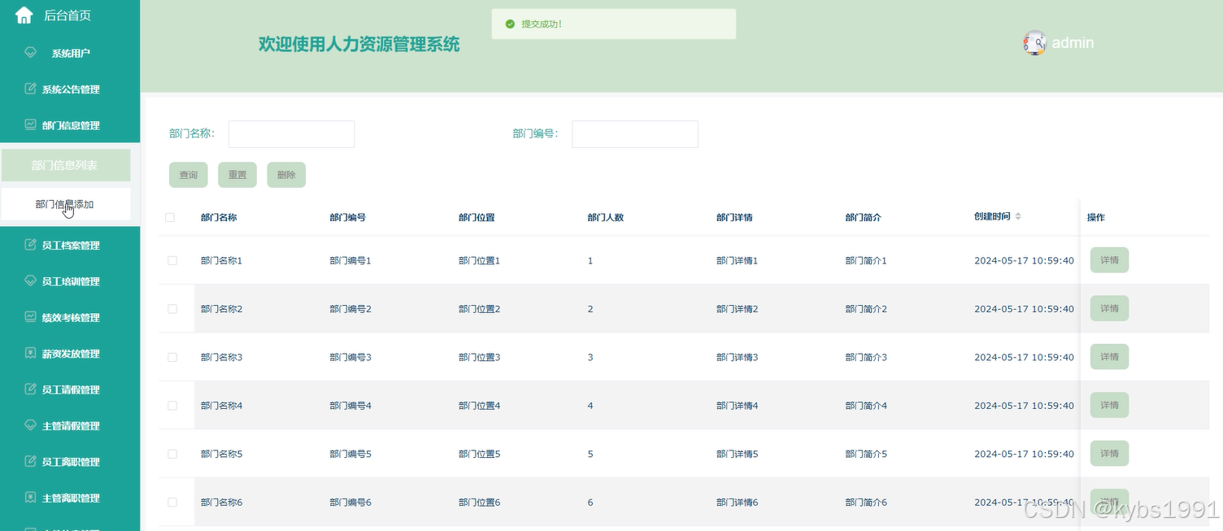Check the box for row 部门名称1

(172, 260)
